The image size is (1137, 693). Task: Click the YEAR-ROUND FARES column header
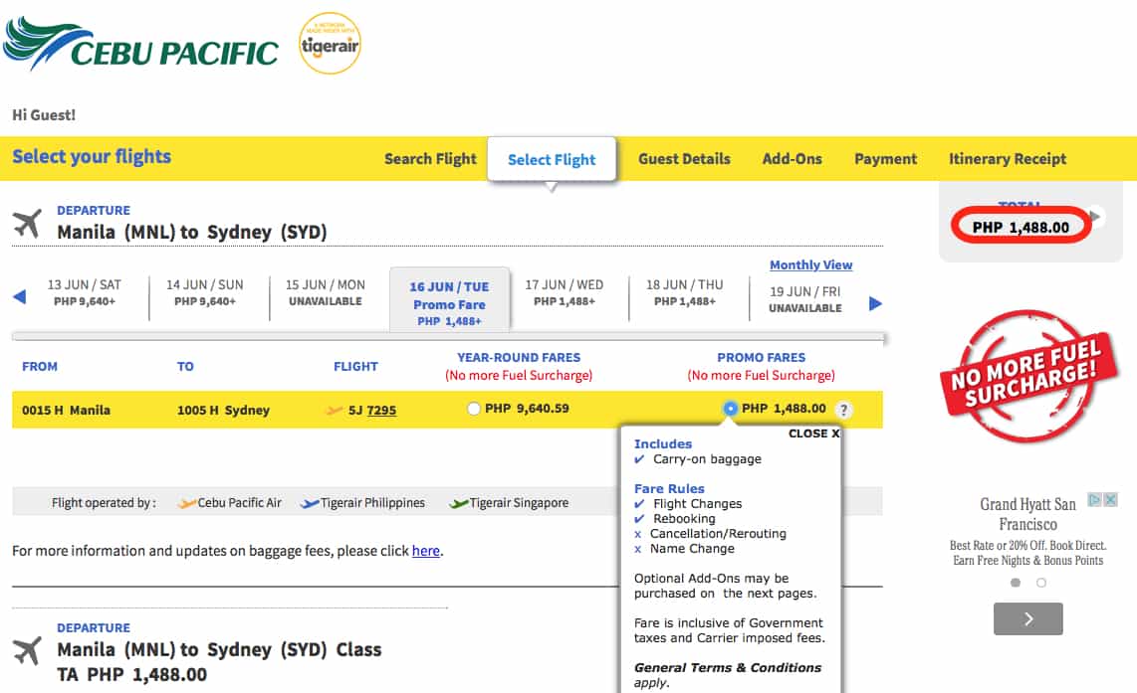pos(519,358)
